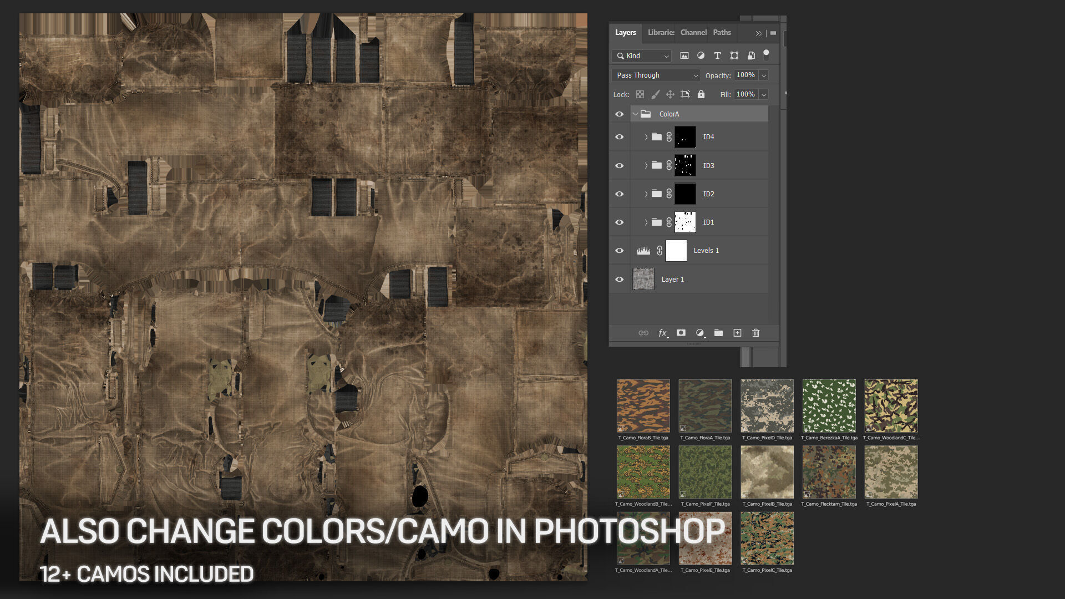Hide Layer 1 using its eye icon
1065x599 pixels.
(620, 280)
